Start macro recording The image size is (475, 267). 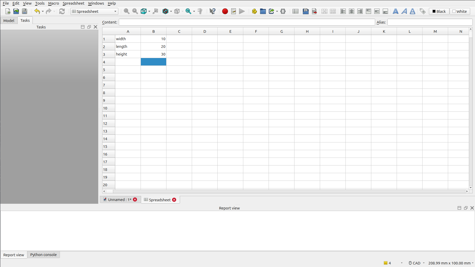pos(225,11)
